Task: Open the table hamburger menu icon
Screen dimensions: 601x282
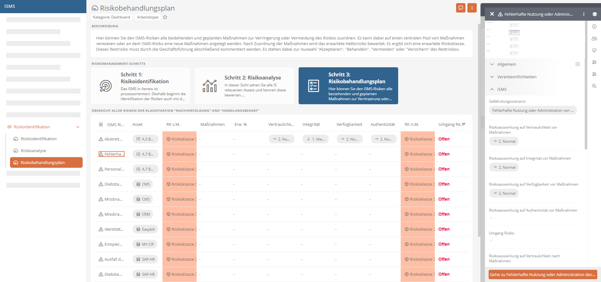Action: (101, 125)
